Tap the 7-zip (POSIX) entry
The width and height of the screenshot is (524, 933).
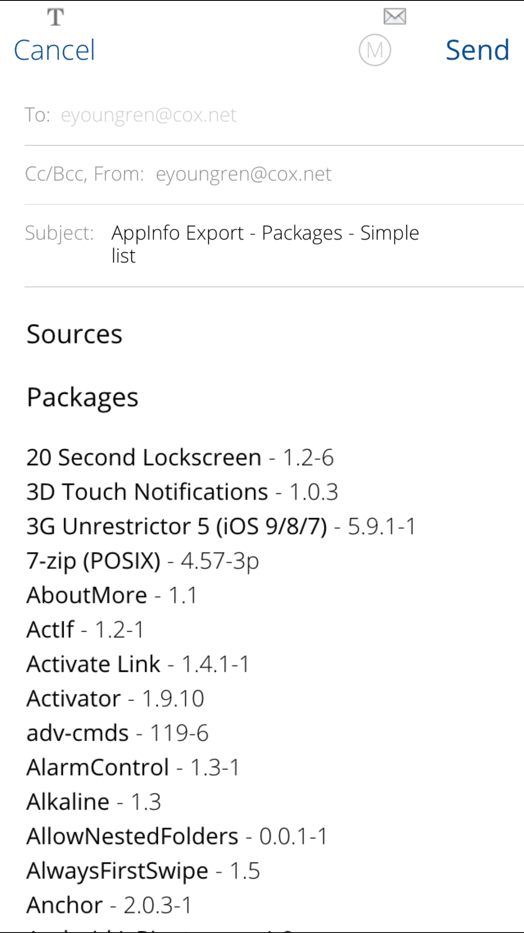tap(143, 561)
